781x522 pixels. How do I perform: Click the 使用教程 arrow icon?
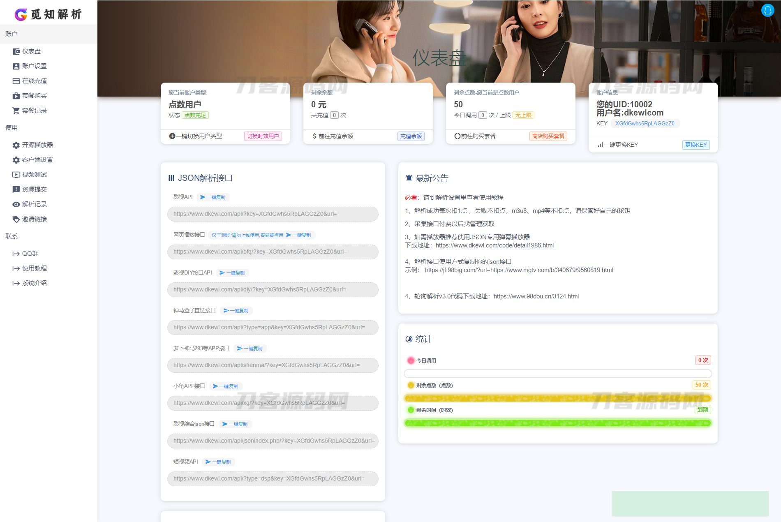[16, 268]
